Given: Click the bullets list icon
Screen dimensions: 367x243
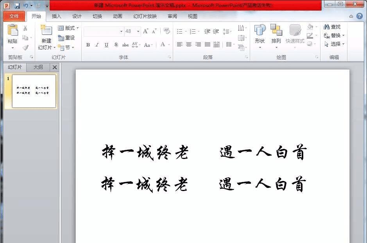Looking at the screenshot, I should [180, 31].
